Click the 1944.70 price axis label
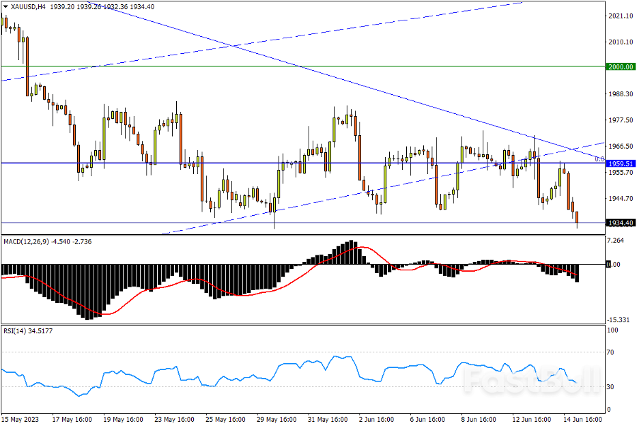 (621, 199)
